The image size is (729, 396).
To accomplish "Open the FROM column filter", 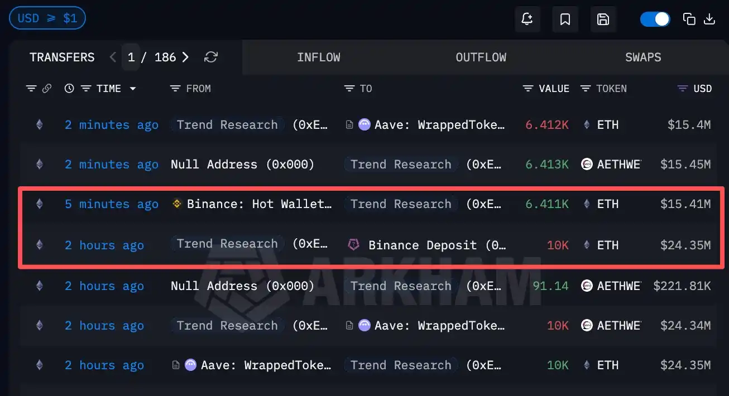I will click(175, 89).
